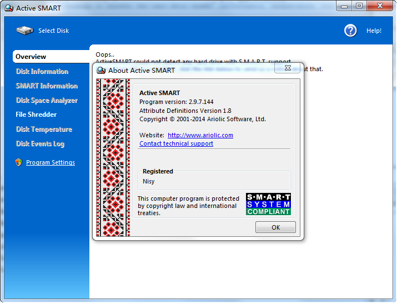Visit the www.ariolic.com website link
397x303 pixels.
200,135
